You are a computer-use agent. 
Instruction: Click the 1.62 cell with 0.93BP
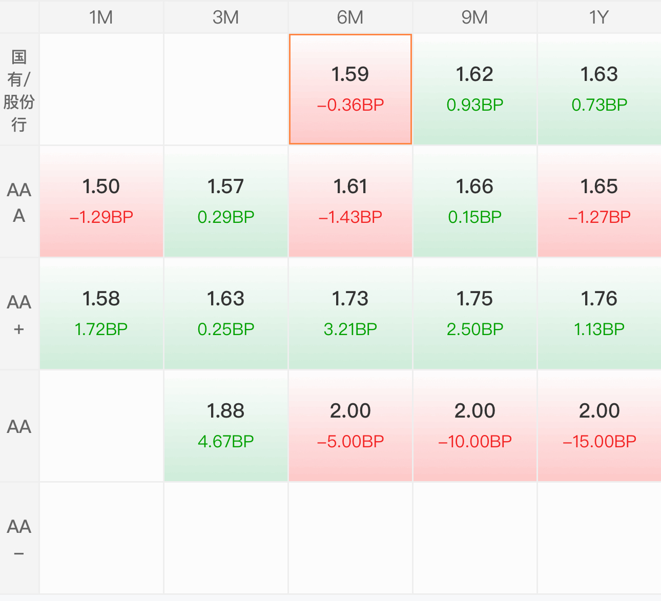(475, 89)
